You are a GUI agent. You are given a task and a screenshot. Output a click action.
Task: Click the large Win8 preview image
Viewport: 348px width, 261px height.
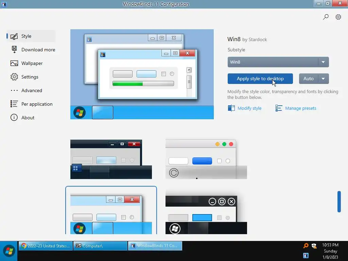coord(142,74)
